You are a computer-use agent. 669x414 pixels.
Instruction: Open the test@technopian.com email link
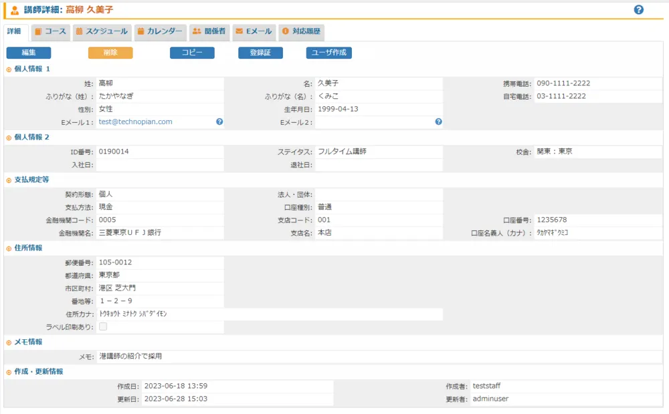136,122
